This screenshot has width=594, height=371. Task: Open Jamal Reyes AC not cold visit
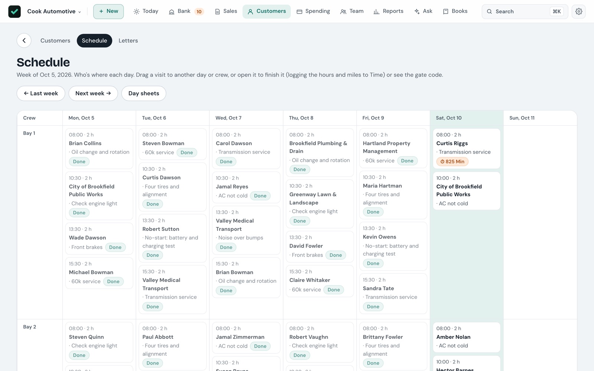tap(246, 187)
